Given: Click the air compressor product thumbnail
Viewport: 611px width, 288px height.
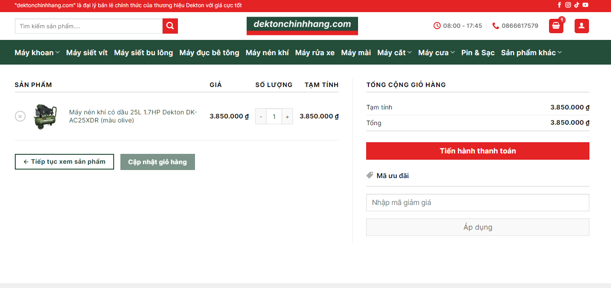Looking at the screenshot, I should (x=45, y=117).
